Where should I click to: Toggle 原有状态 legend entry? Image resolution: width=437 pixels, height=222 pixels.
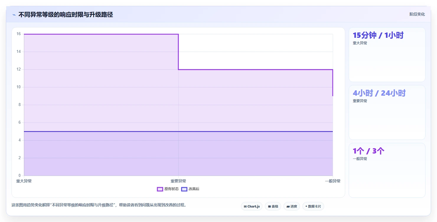coord(168,189)
